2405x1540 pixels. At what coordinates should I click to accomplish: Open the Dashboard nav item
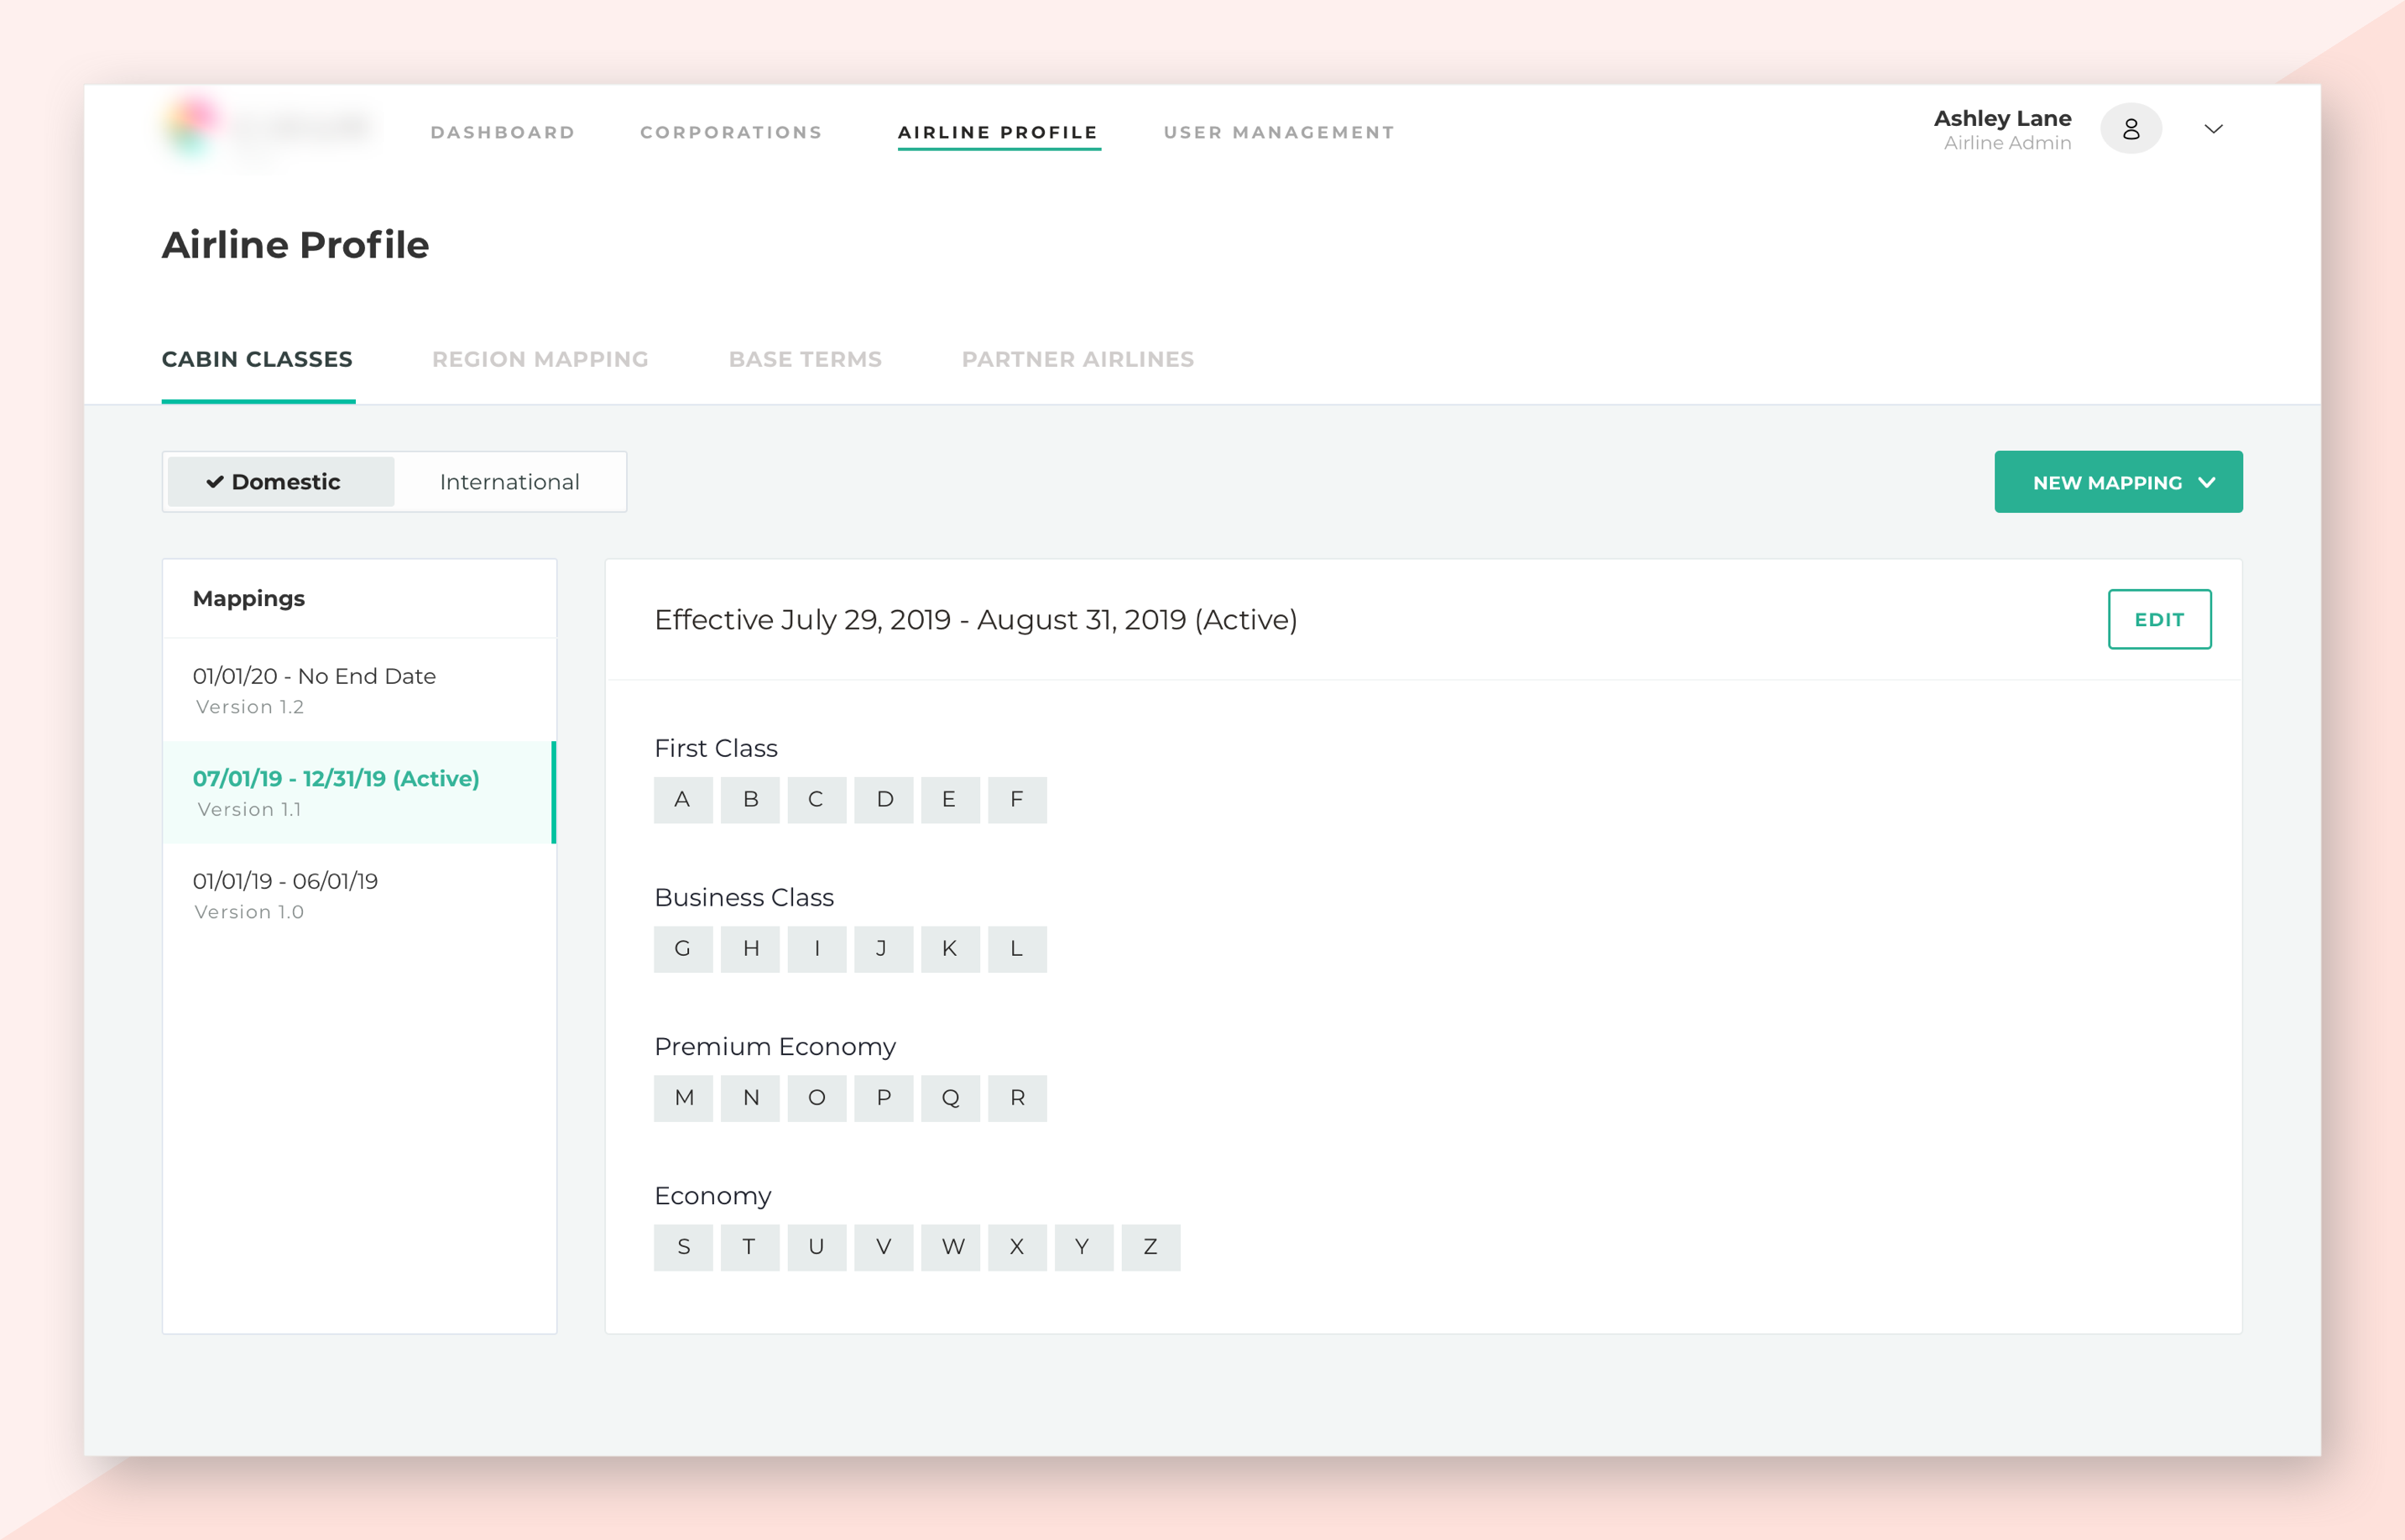tap(503, 132)
